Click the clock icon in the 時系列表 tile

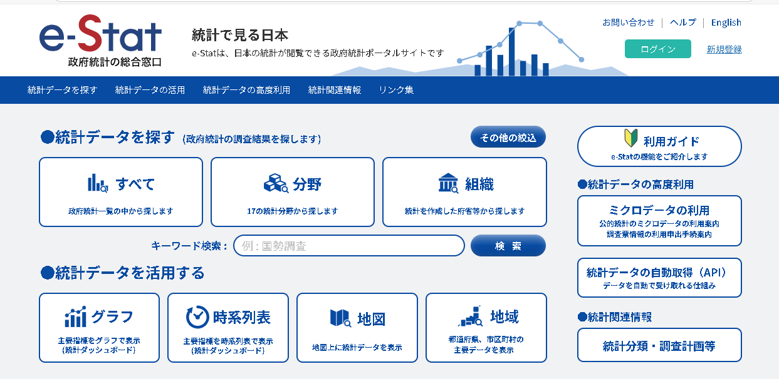point(197,317)
